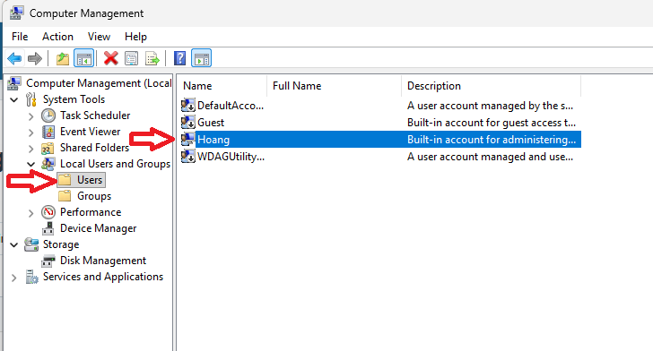Select Computer Management (Local) root node
653x351 pixels.
(x=99, y=83)
